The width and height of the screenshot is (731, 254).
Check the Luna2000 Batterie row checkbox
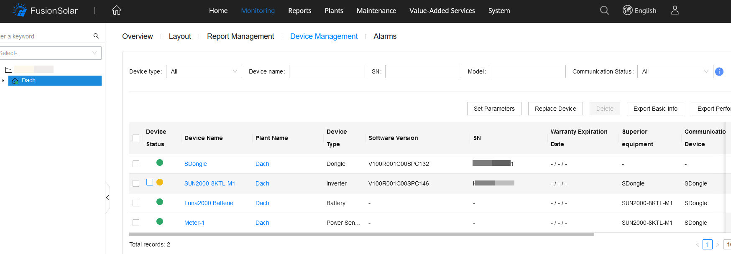136,203
